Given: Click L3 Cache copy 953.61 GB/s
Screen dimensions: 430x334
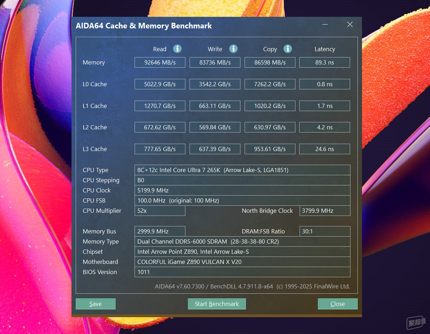Looking at the screenshot, I should coord(270,149).
